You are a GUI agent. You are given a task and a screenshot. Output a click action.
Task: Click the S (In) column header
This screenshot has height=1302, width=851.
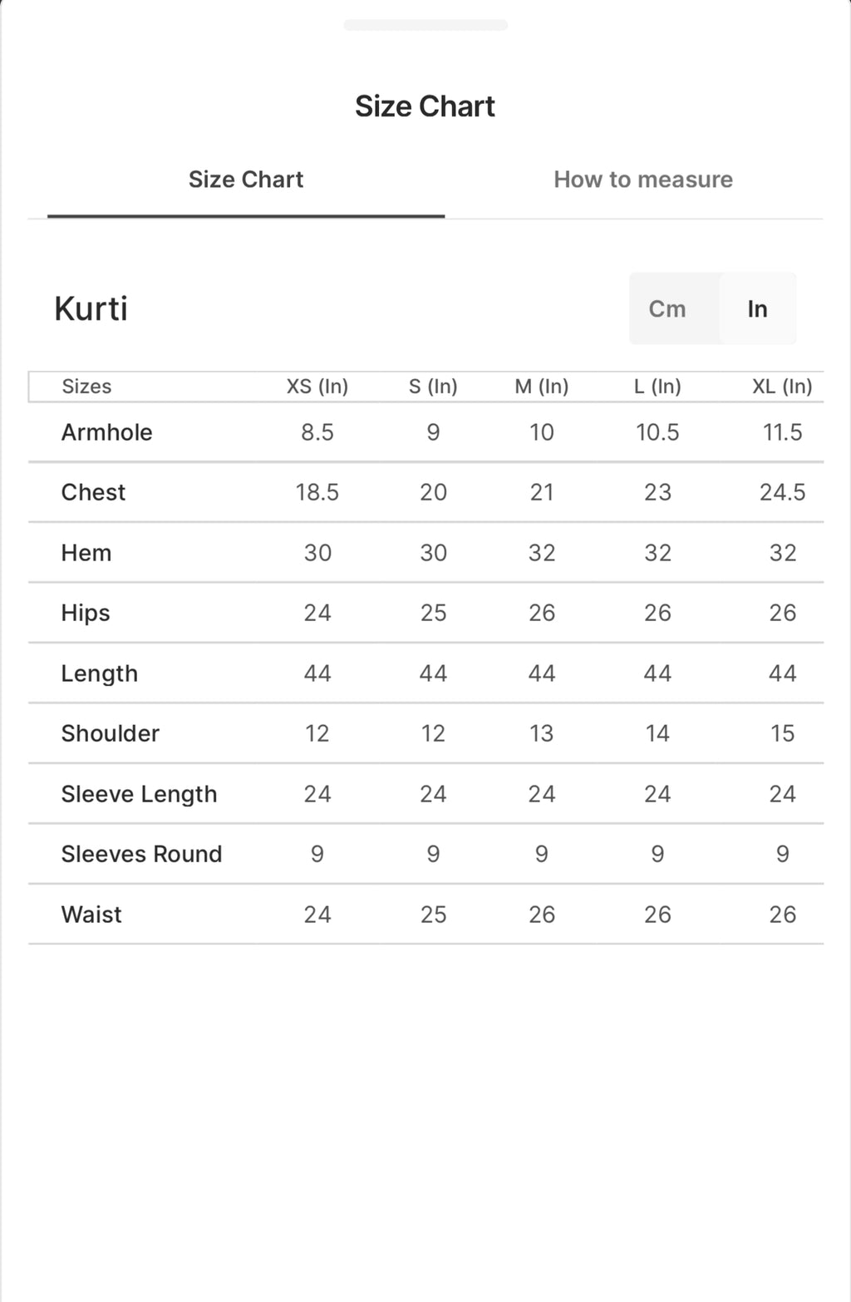(433, 387)
